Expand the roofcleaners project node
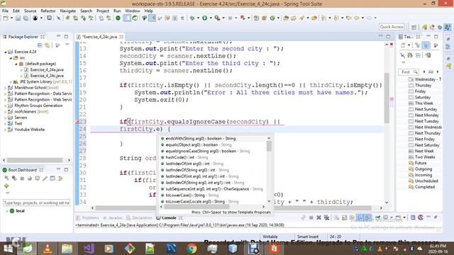 pos(5,112)
